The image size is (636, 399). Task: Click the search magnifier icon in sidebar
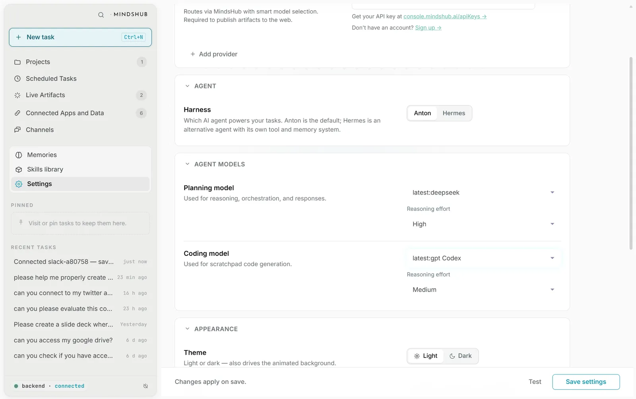point(101,15)
